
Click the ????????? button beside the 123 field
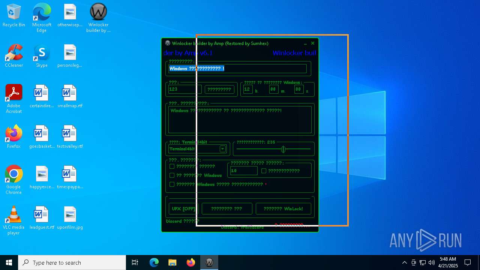219,89
